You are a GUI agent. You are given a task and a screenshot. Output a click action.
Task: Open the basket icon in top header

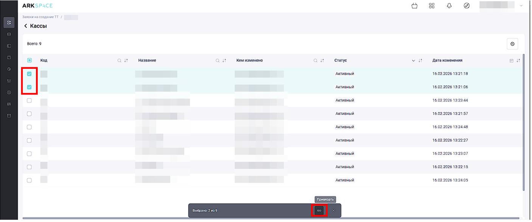[414, 6]
